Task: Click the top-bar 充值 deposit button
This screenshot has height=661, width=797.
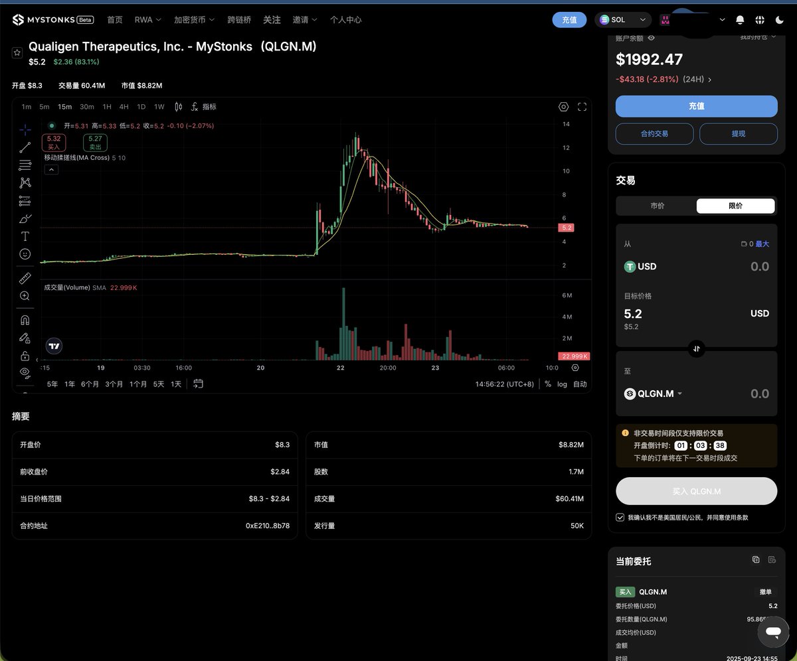Action: (569, 20)
